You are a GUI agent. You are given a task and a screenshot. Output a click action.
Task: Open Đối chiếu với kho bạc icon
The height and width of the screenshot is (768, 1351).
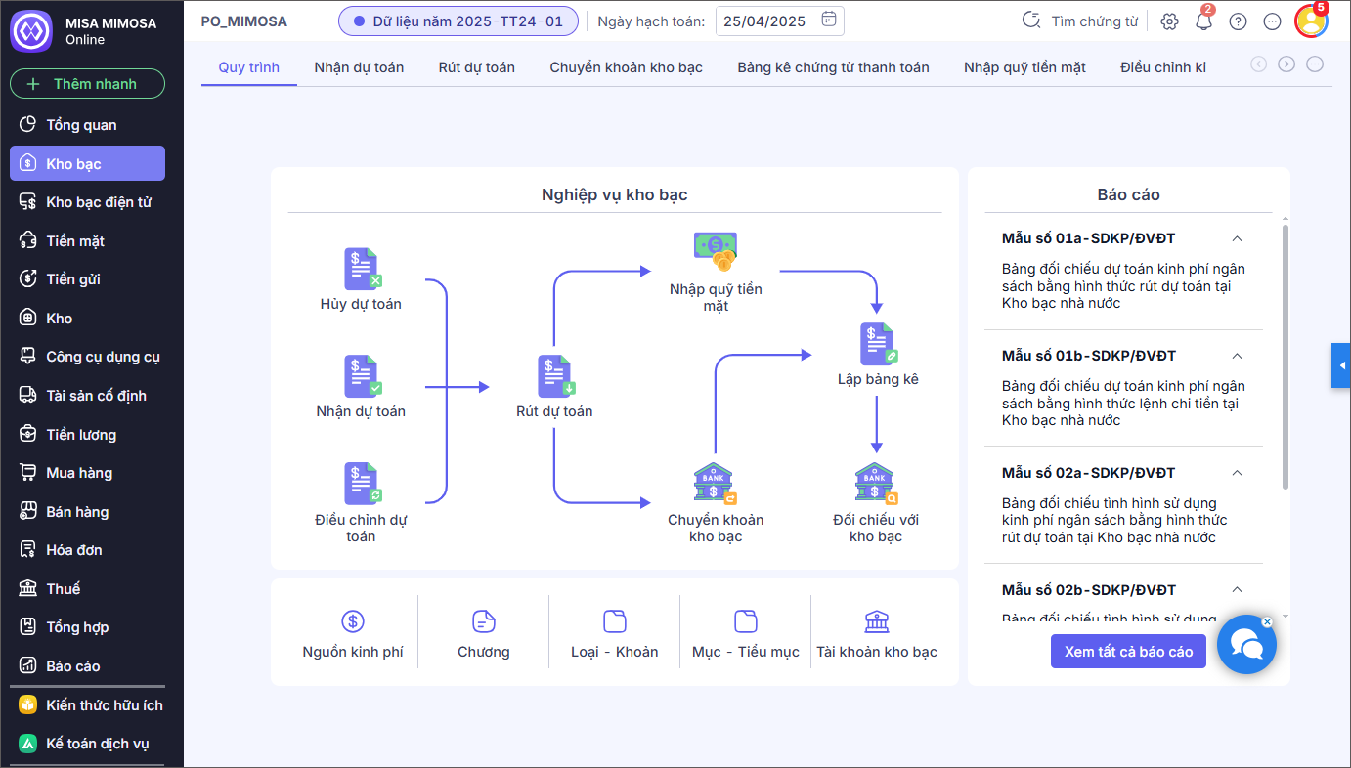(x=876, y=483)
